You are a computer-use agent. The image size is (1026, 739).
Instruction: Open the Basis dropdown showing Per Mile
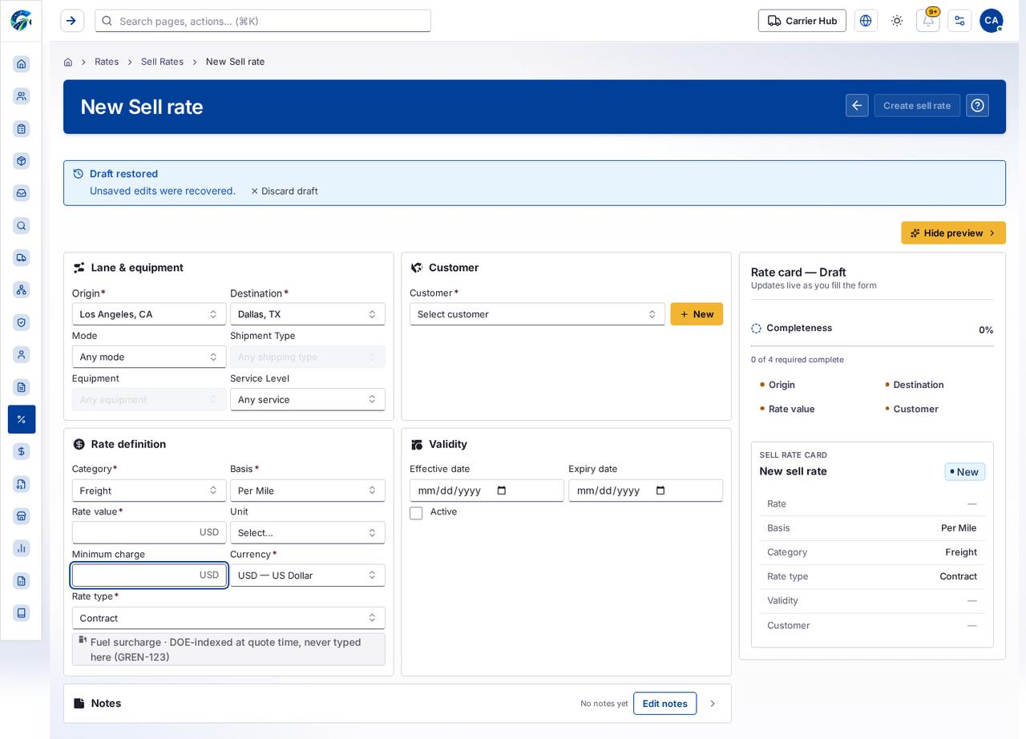pyautogui.click(x=308, y=491)
